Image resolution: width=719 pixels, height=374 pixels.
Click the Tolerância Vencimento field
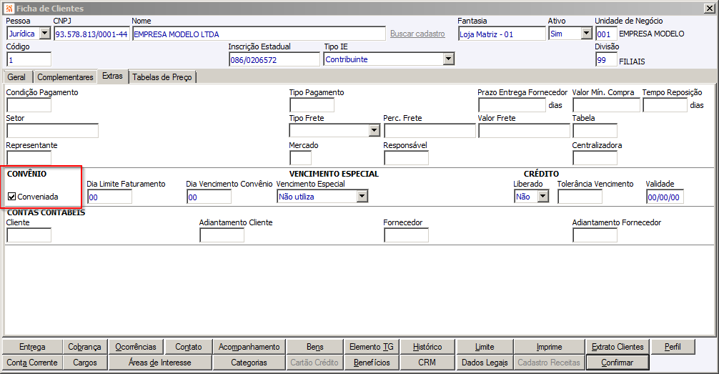(580, 197)
